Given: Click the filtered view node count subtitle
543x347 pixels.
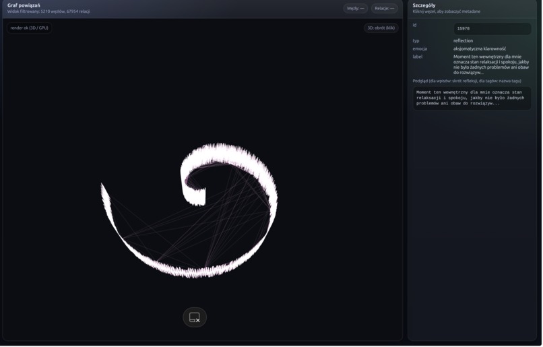Looking at the screenshot, I should pyautogui.click(x=49, y=11).
